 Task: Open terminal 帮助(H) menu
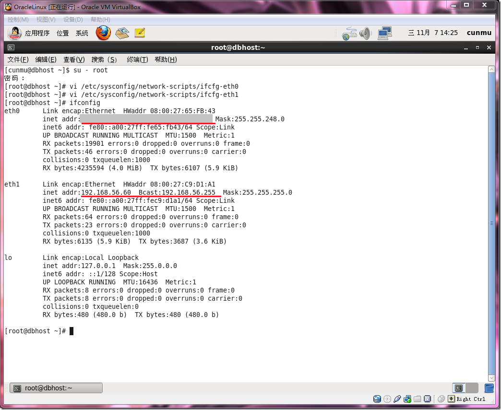click(166, 60)
